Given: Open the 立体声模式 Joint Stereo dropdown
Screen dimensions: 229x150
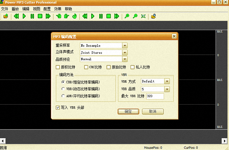Looking at the screenshot, I should coord(125,53).
